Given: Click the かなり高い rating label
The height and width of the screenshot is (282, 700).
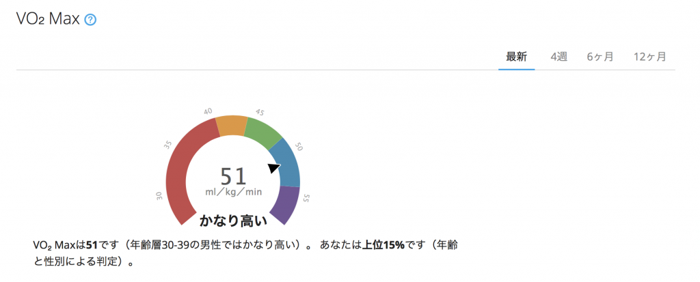Looking at the screenshot, I should (233, 221).
